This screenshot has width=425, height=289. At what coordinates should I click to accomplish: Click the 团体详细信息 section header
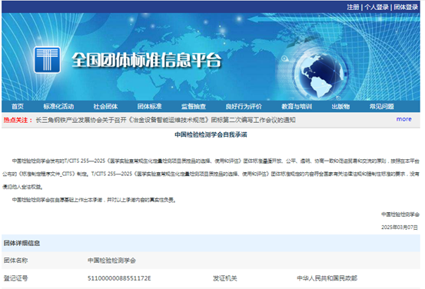pos(22,243)
